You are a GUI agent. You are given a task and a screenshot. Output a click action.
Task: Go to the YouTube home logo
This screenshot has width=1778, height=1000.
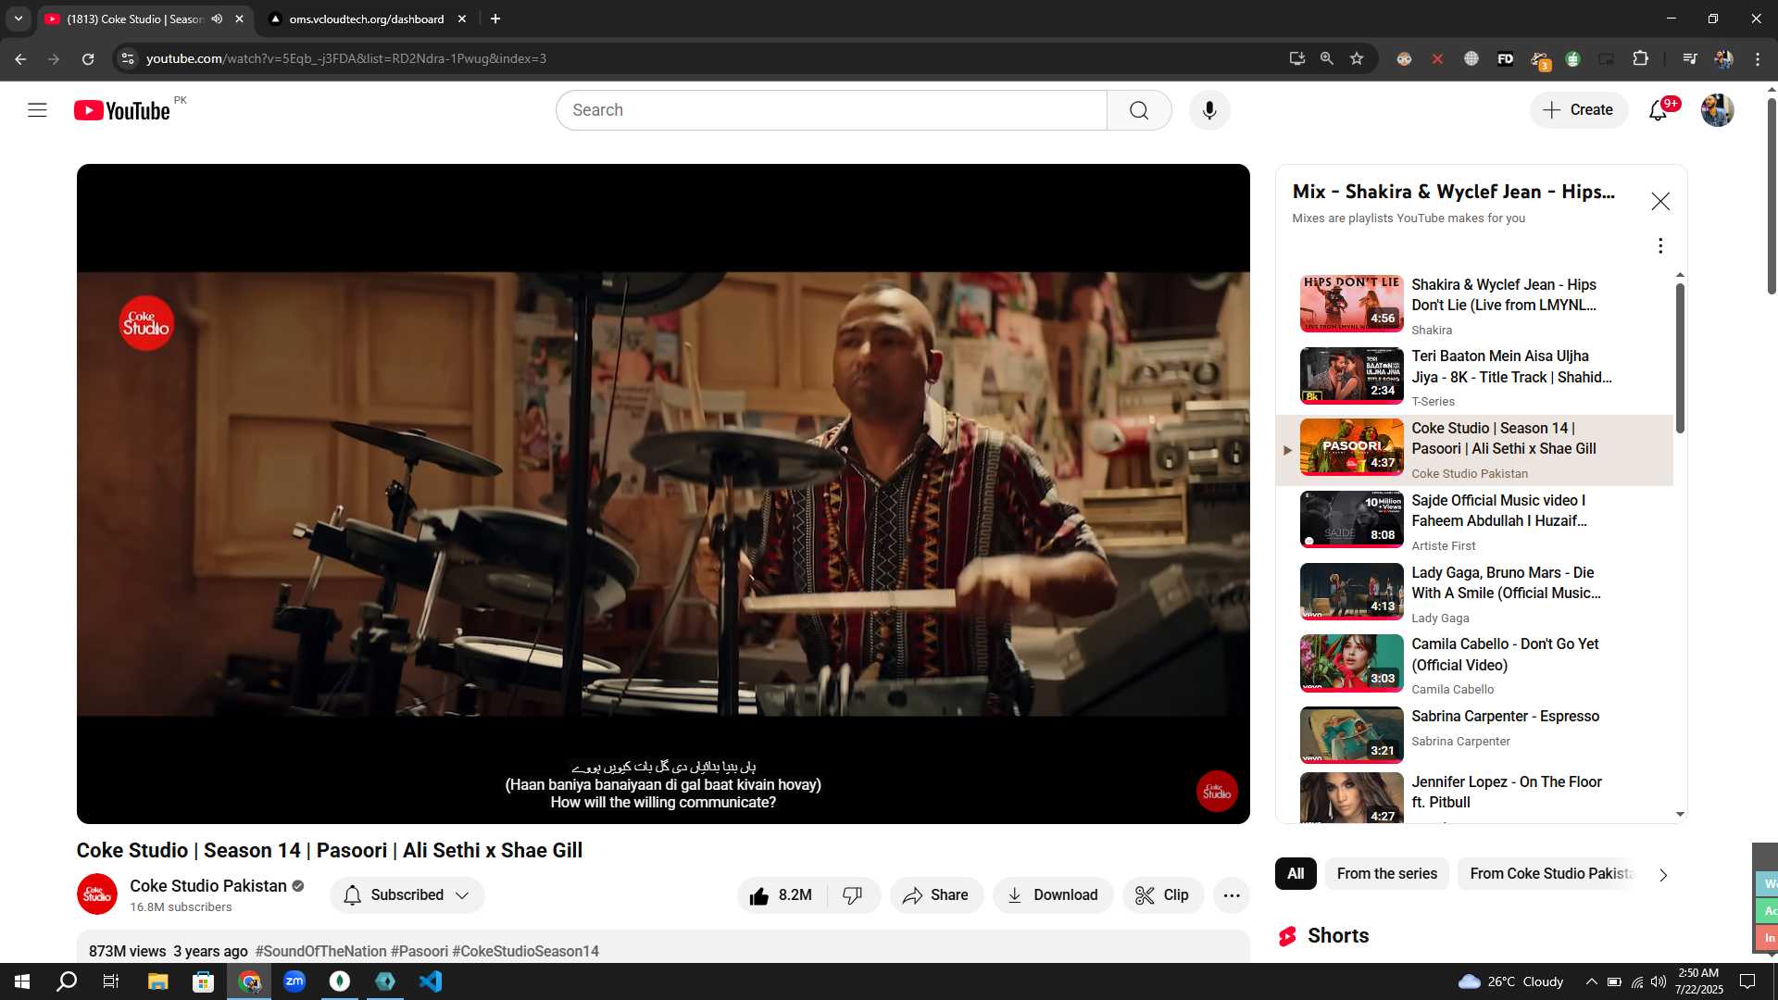pos(122,110)
